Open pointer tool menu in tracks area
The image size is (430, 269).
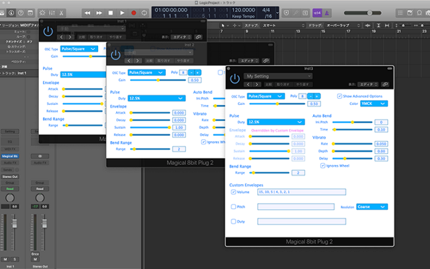pos(224,26)
